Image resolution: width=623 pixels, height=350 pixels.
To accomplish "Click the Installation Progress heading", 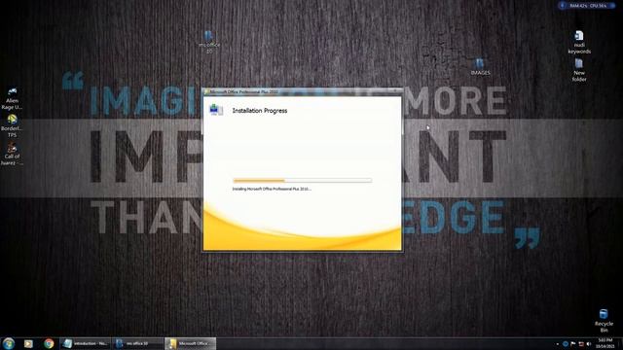I will coord(260,111).
